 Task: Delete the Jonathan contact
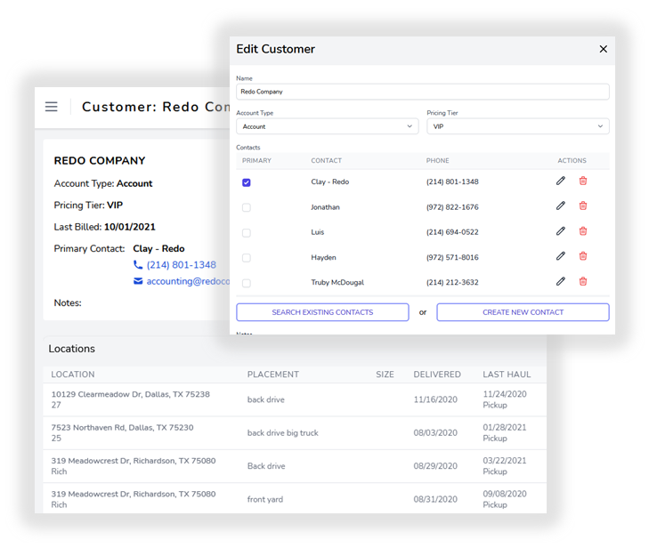tap(583, 206)
